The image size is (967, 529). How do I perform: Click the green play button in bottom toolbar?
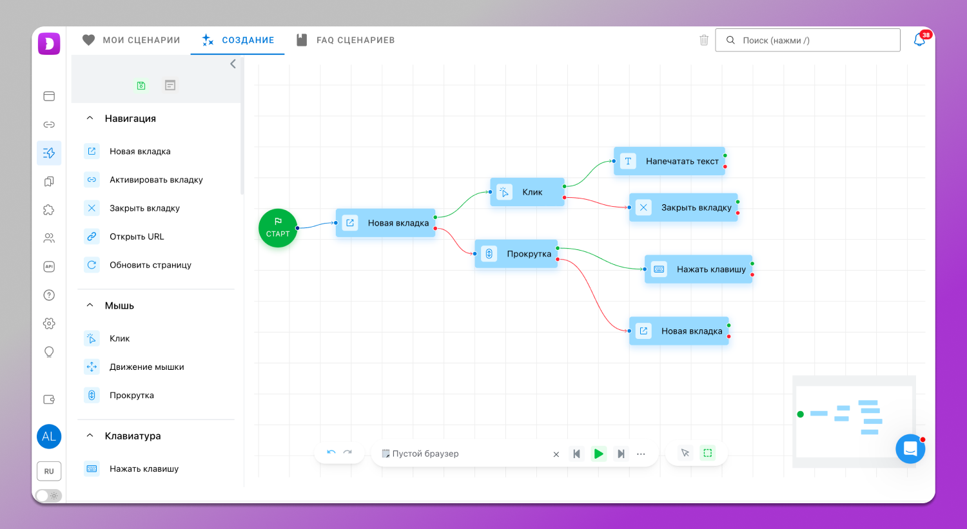point(598,454)
